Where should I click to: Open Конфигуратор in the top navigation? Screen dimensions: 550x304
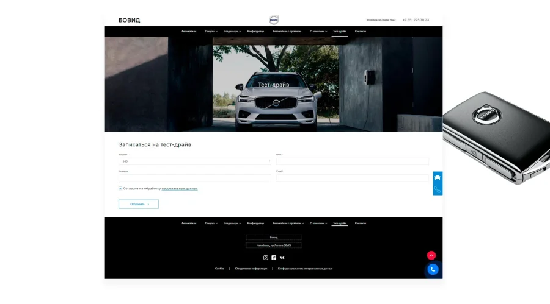click(x=255, y=32)
